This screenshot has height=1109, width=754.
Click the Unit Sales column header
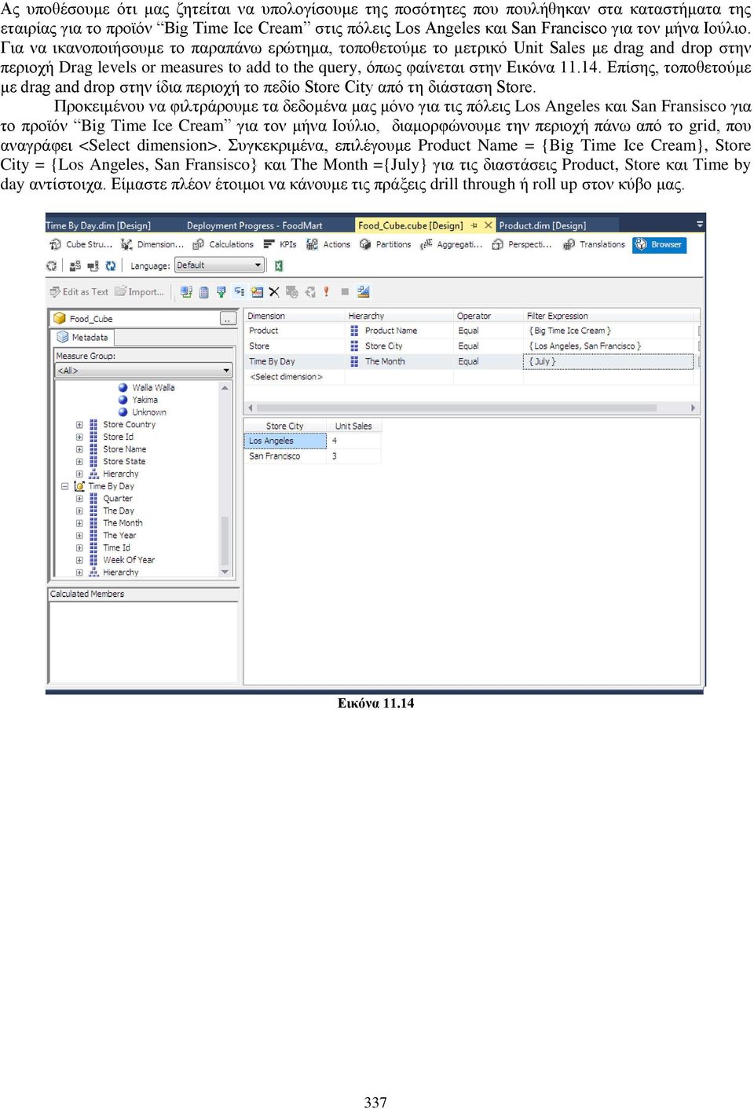(x=353, y=426)
